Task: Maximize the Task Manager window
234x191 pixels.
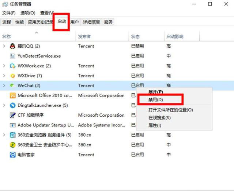Action: (210, 4)
